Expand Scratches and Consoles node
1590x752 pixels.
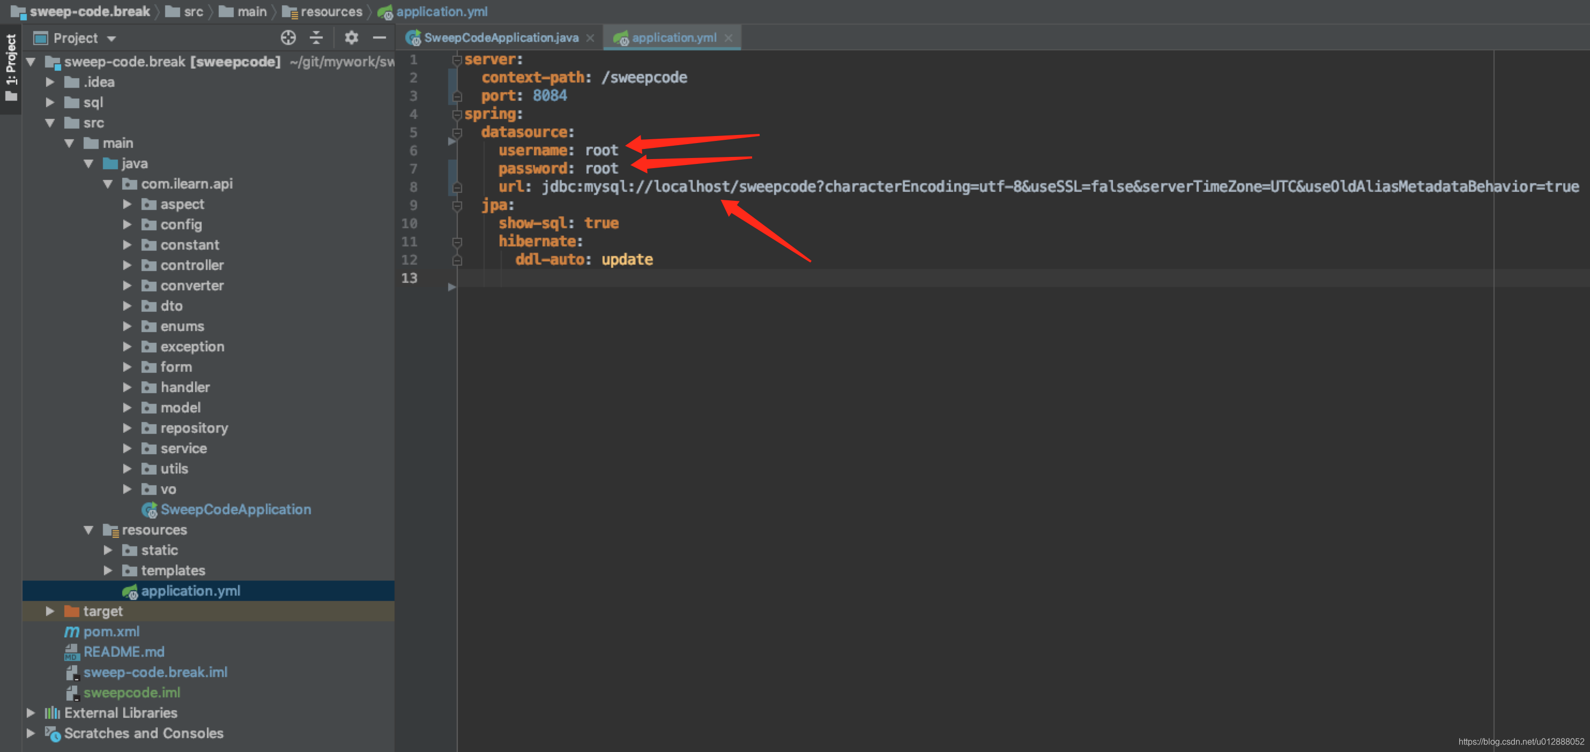click(x=31, y=733)
